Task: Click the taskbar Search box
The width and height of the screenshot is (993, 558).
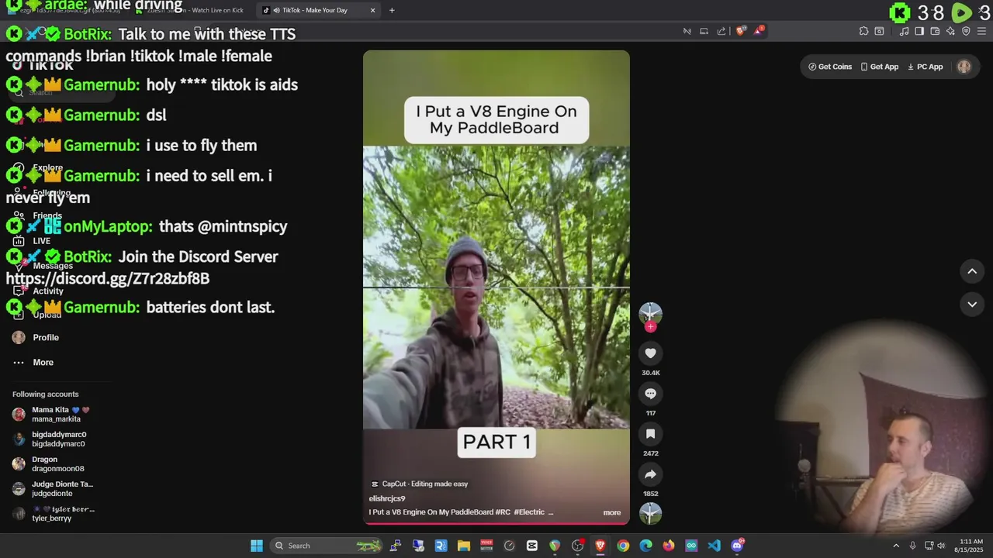Action: coord(327,546)
